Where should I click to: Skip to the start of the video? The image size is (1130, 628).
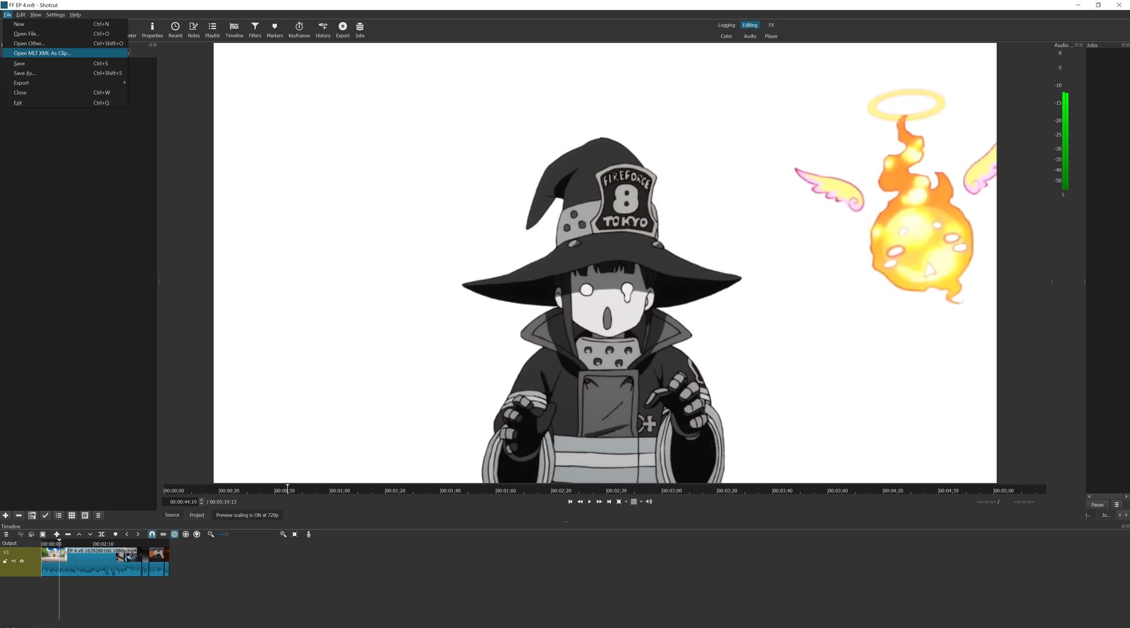[x=570, y=502]
